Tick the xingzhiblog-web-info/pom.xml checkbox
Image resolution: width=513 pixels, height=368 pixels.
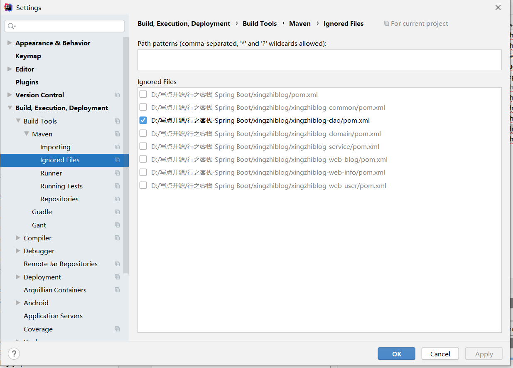pyautogui.click(x=143, y=172)
